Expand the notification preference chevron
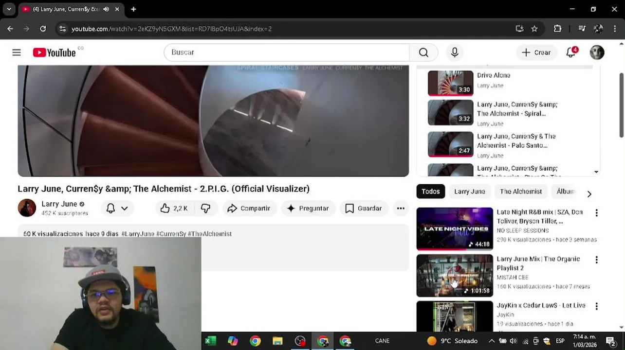The height and width of the screenshot is (350, 625). [x=125, y=208]
